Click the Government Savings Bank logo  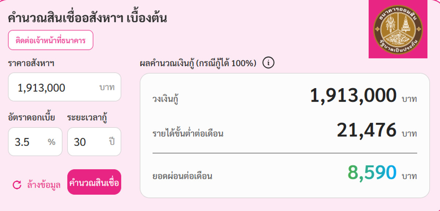[398, 29]
